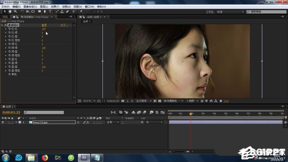Viewport: 288px width, 162px height.
Task: Select the arrow Selection tool
Action: pos(5,12)
